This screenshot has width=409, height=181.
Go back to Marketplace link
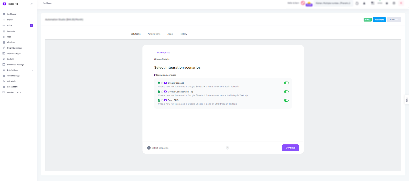point(162,52)
